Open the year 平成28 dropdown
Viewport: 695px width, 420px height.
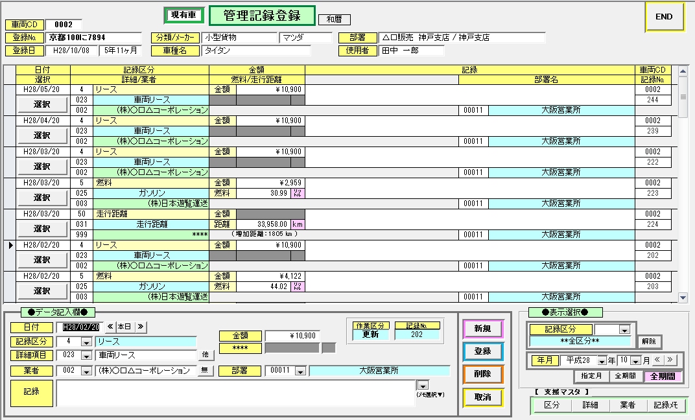click(602, 361)
